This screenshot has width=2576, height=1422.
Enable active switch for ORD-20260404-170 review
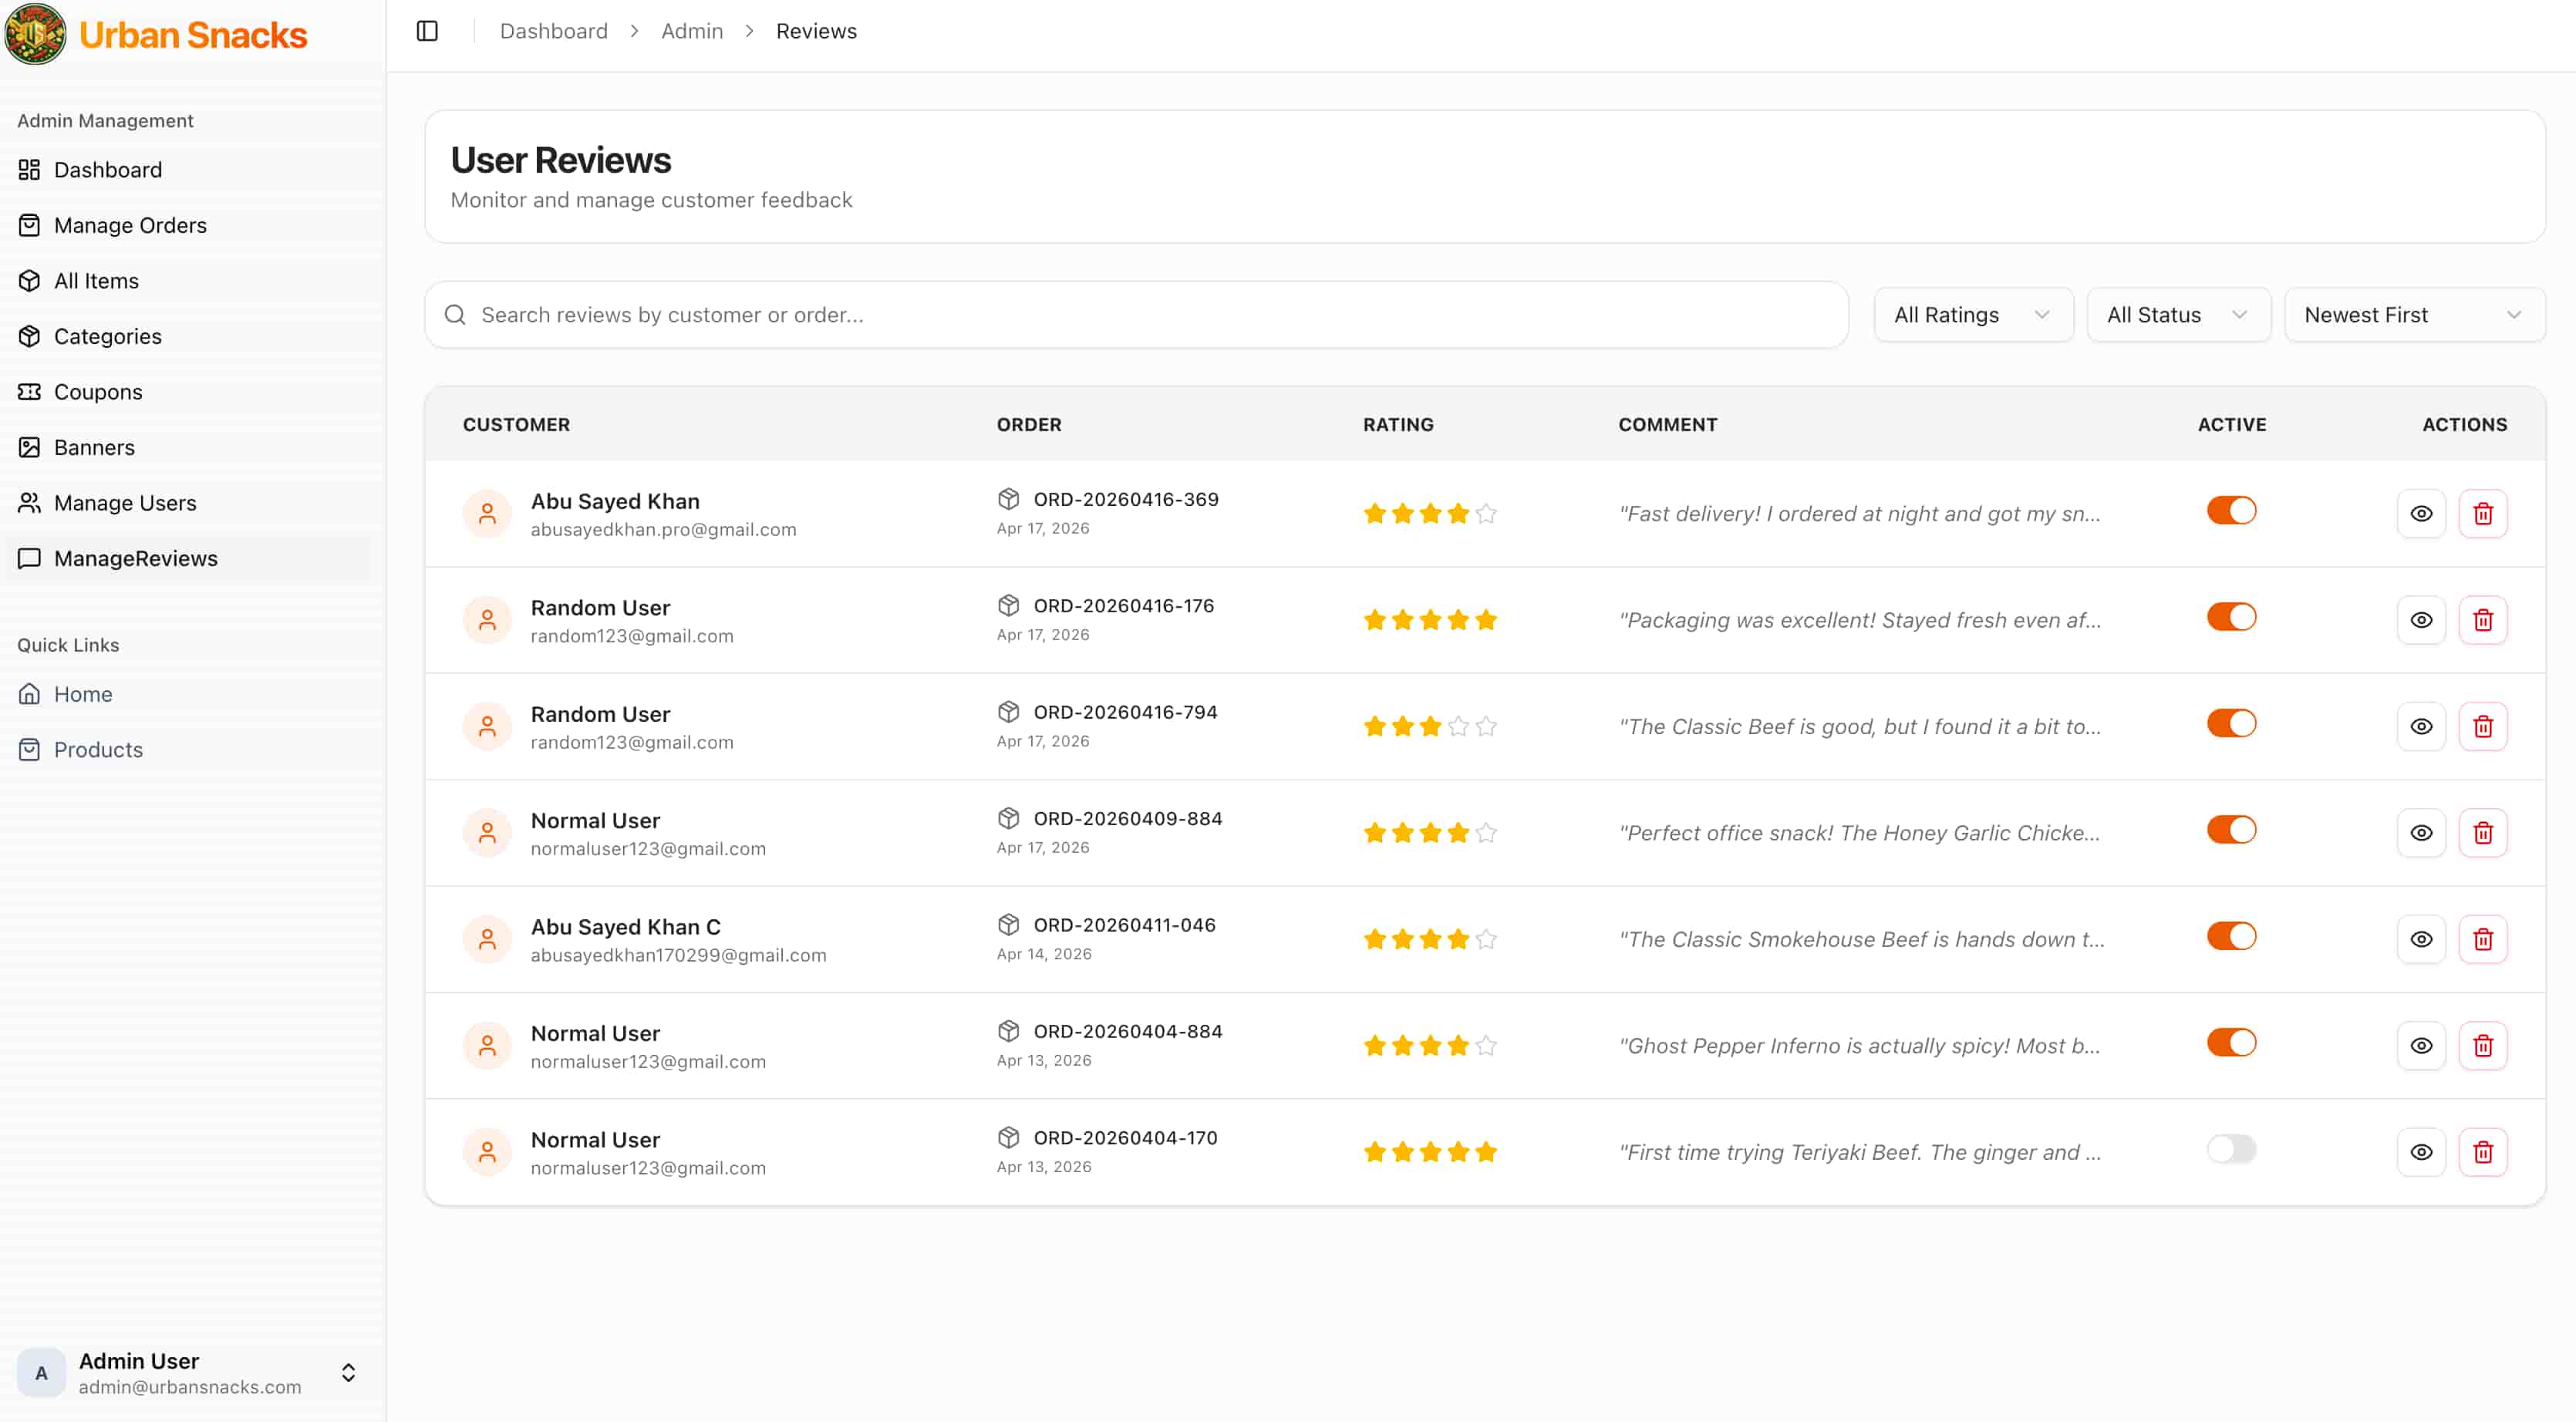pos(2231,1149)
